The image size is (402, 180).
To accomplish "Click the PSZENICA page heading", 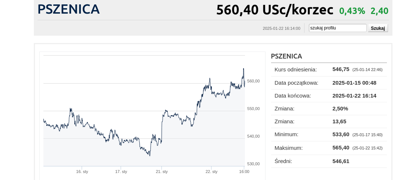I will 68,10.
